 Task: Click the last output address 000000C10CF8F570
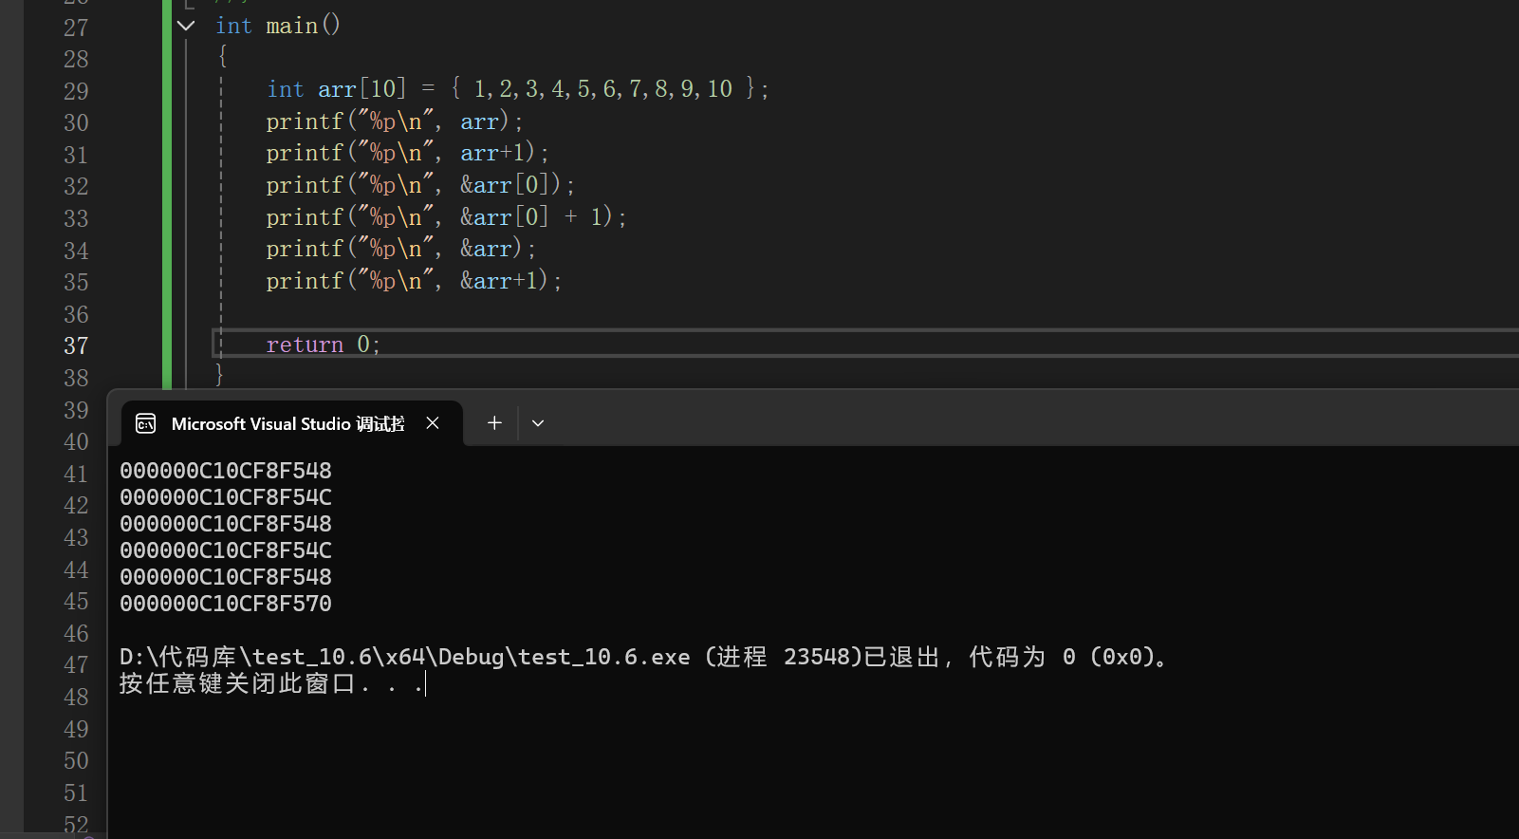click(226, 604)
